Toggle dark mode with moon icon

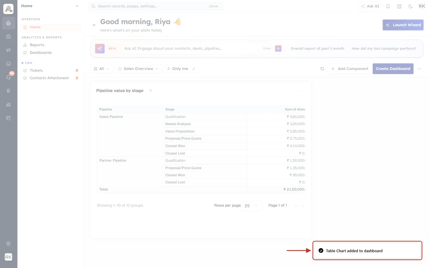(411, 6)
